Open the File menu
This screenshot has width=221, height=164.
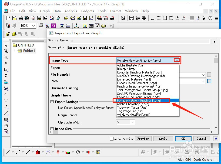coord(13,11)
